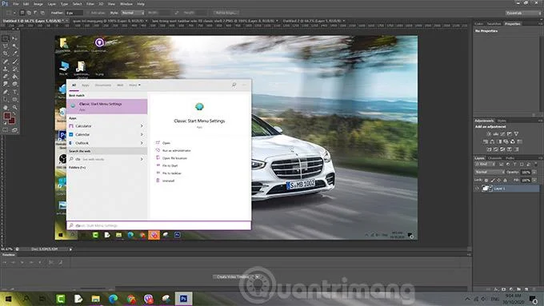Select the Horizontal Type tool
544x306 pixels.
pyautogui.click(x=14, y=92)
